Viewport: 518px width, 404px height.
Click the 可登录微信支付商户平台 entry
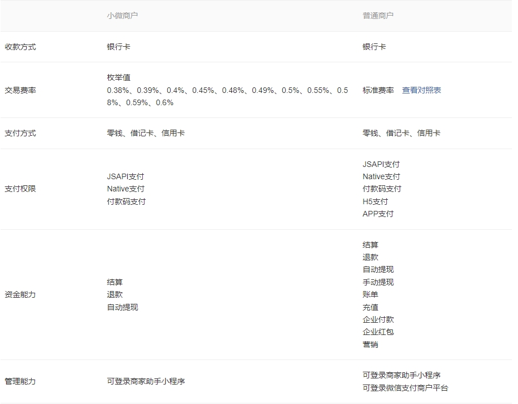click(406, 387)
